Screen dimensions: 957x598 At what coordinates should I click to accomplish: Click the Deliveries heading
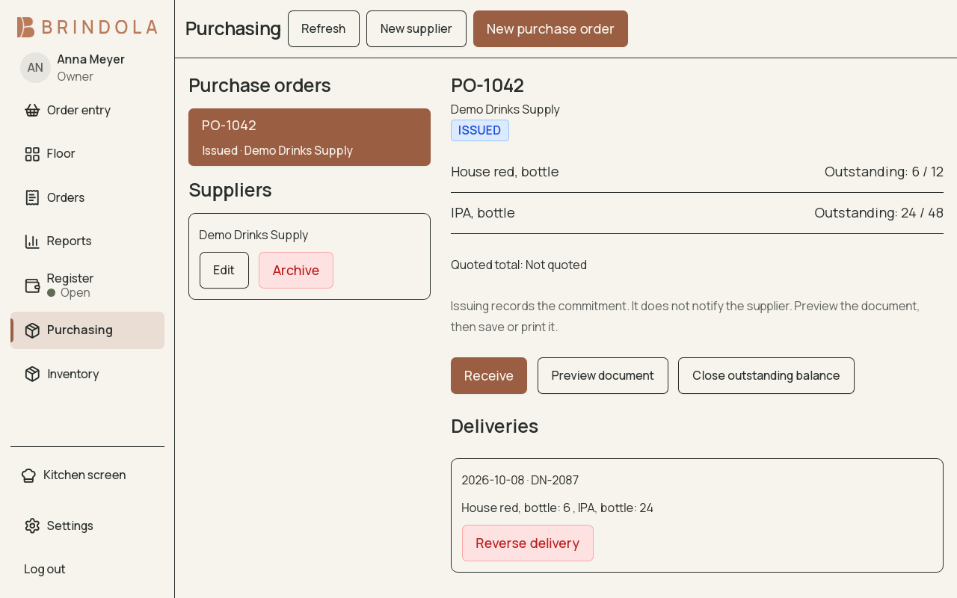tap(495, 426)
